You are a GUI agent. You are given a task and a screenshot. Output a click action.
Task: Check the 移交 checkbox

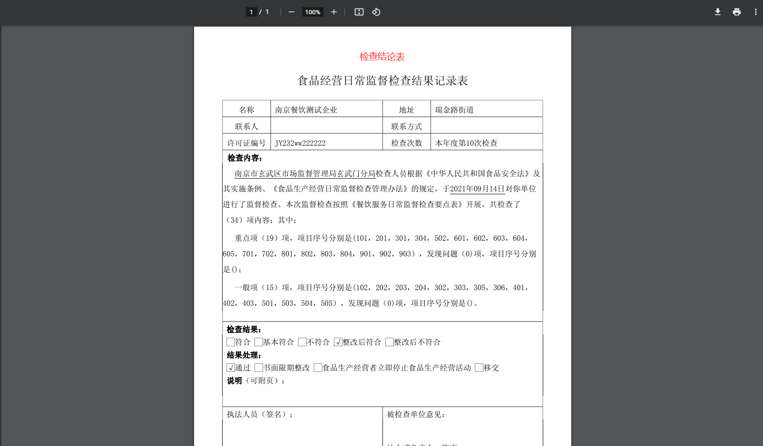tap(479, 368)
